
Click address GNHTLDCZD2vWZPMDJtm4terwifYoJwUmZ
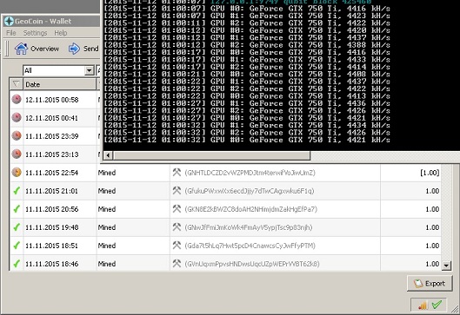(x=250, y=173)
